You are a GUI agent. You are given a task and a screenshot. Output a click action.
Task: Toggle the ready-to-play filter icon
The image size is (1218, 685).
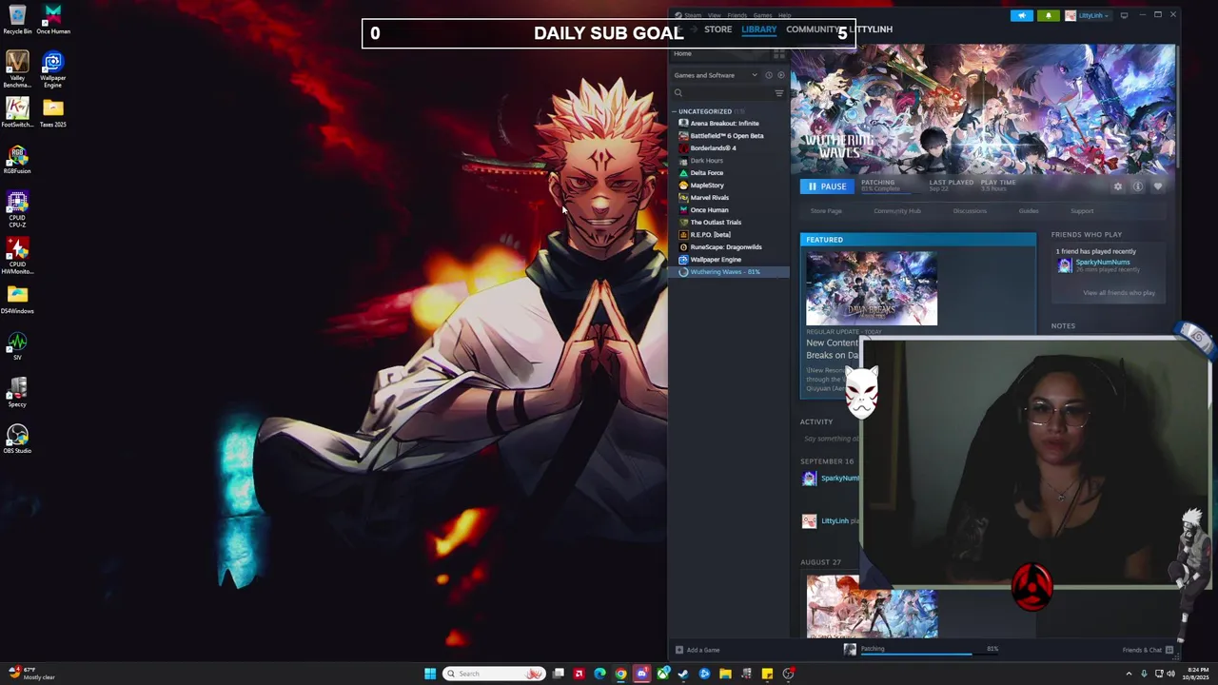click(x=780, y=75)
